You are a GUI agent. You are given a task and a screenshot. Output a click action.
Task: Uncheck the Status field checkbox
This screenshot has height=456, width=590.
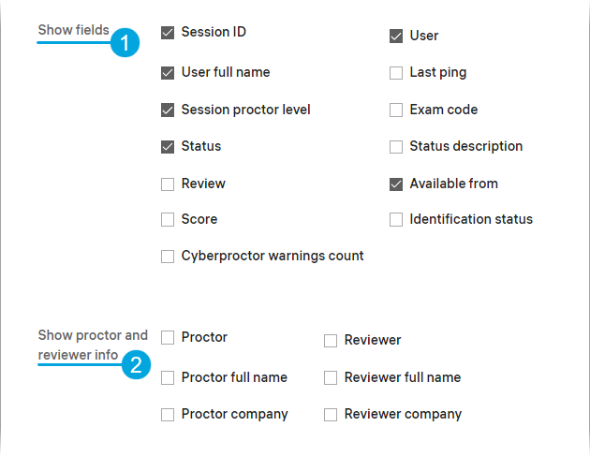click(x=168, y=147)
